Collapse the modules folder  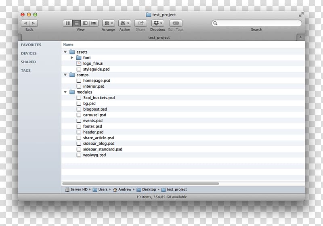click(65, 92)
